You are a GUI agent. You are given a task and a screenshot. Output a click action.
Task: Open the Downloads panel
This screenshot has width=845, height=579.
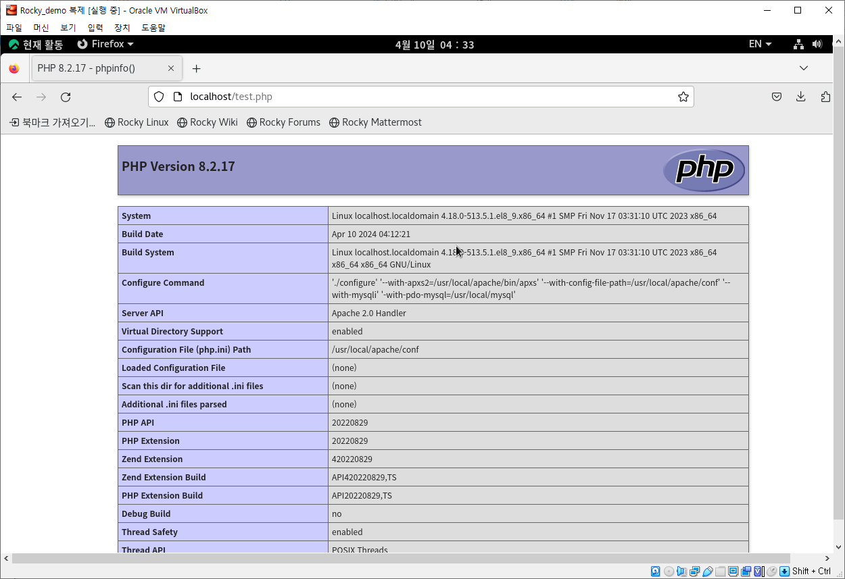coord(801,97)
